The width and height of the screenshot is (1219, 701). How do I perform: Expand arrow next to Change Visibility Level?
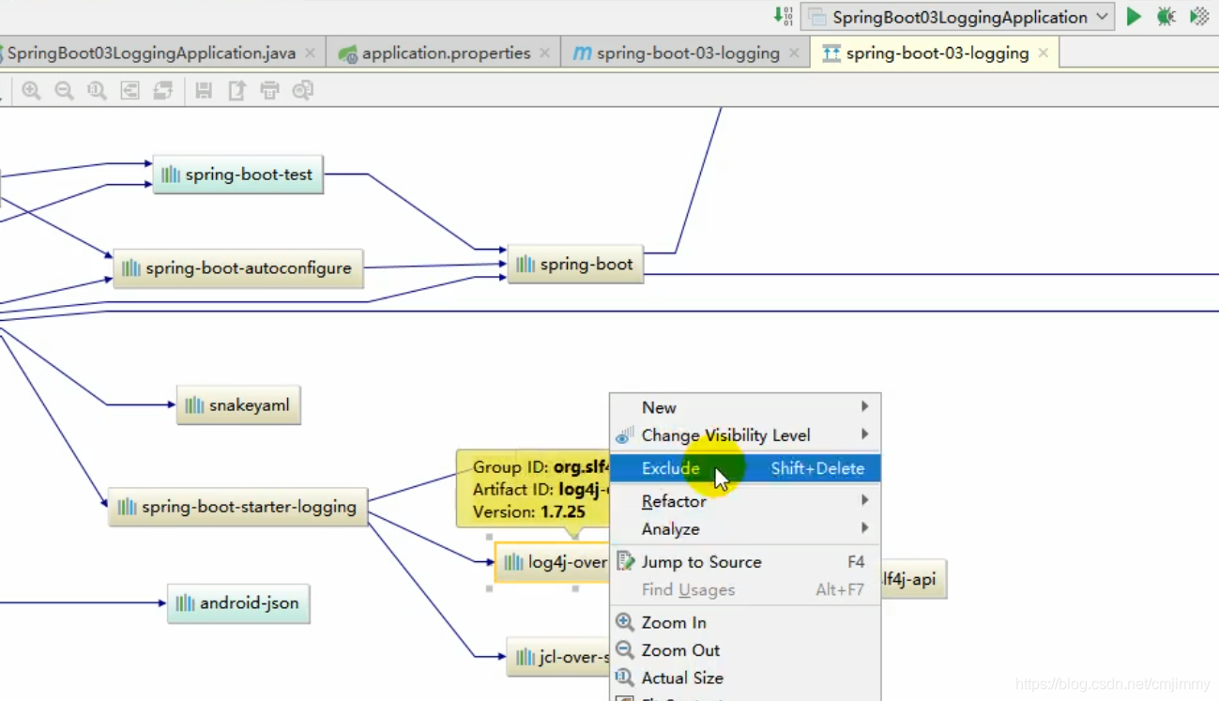[x=864, y=434]
